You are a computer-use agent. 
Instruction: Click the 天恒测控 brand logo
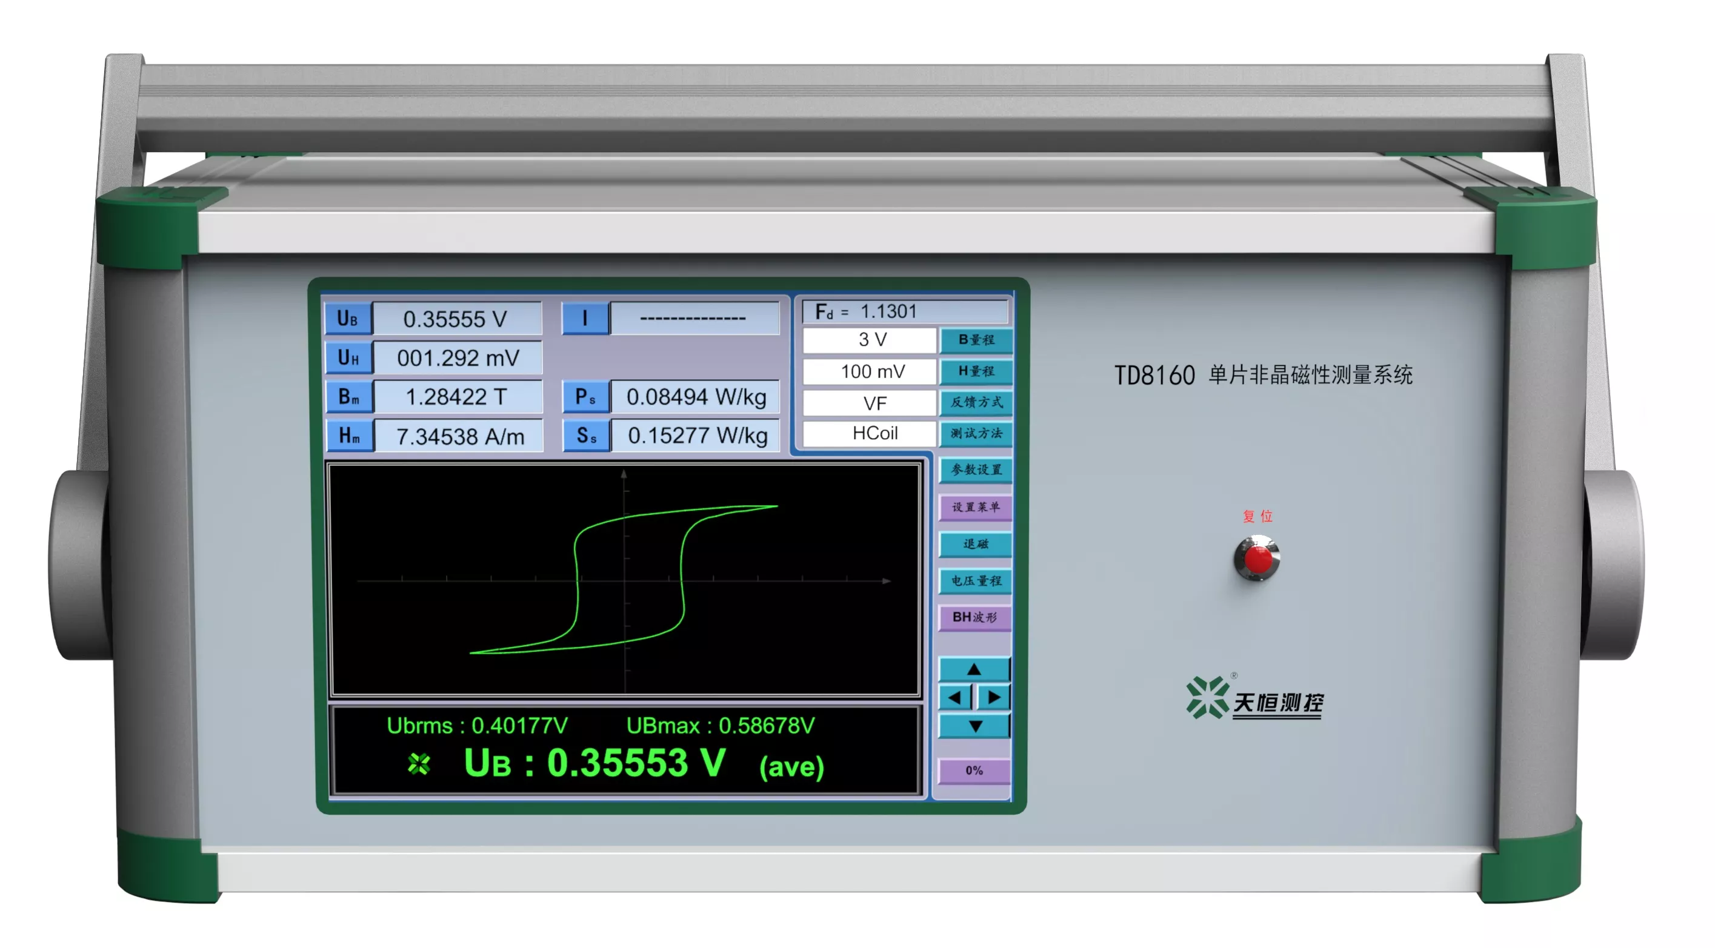pyautogui.click(x=1255, y=698)
